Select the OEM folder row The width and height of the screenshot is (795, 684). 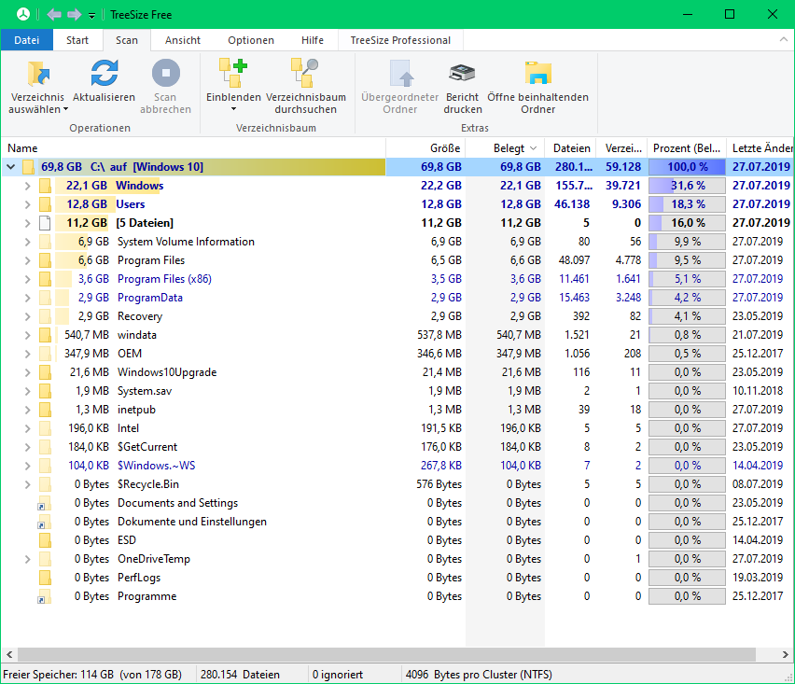coord(397,354)
